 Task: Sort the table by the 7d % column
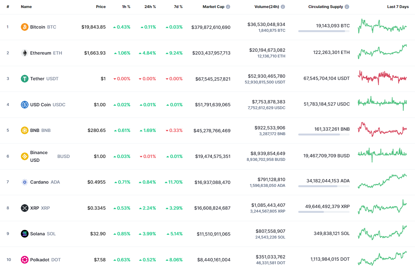179,6
